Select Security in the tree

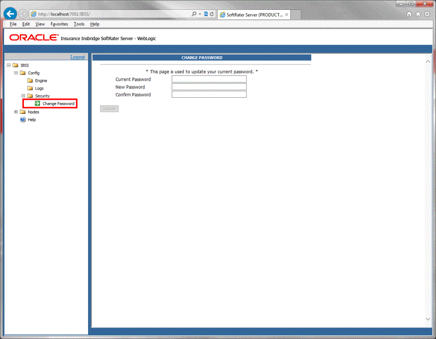[x=42, y=96]
